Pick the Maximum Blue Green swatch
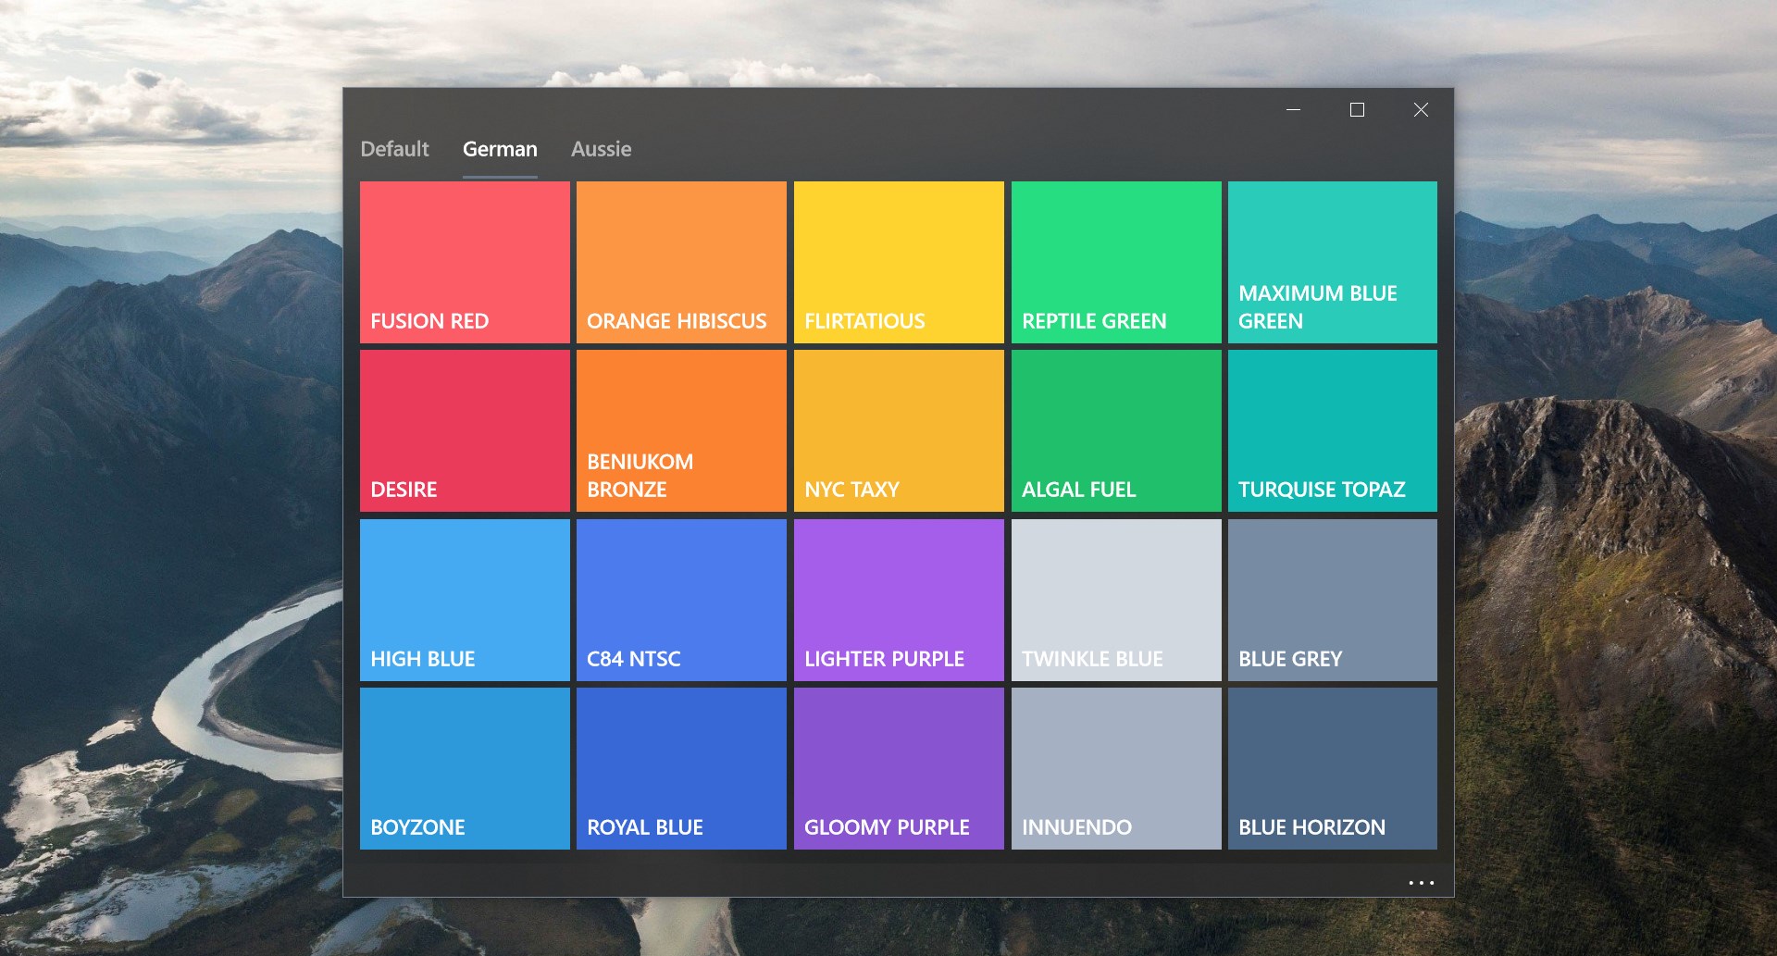The image size is (1777, 956). point(1333,262)
